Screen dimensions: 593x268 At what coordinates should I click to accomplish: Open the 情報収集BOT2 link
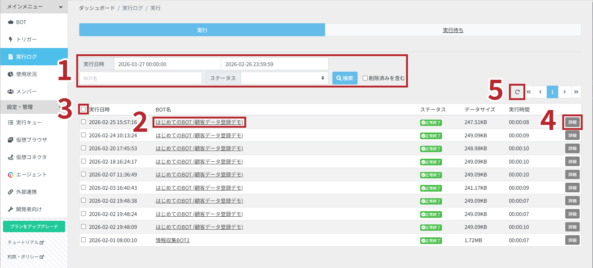(172, 240)
